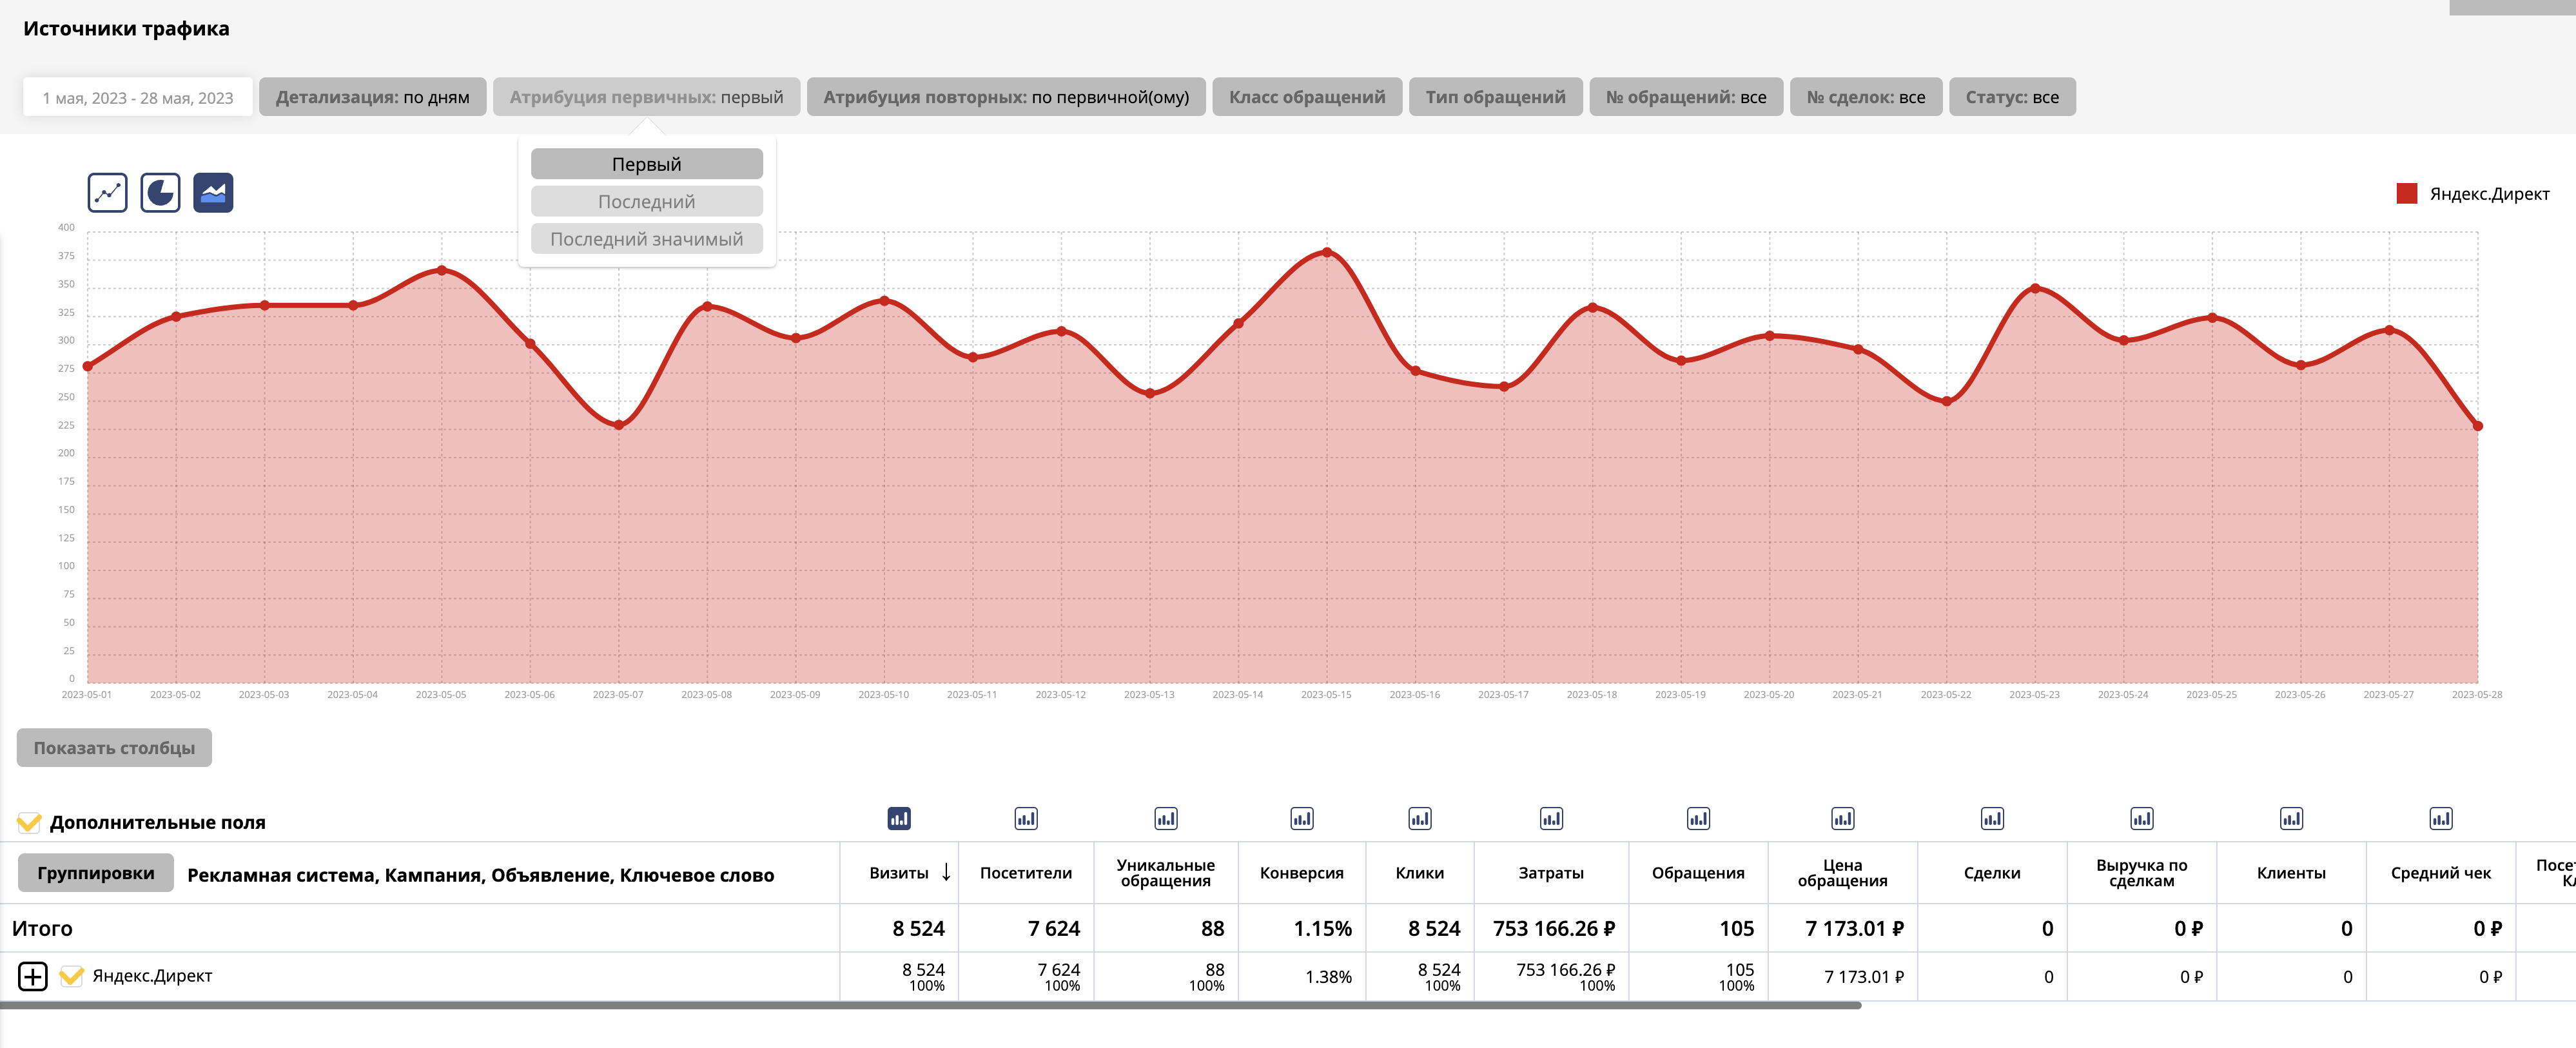Click Показать столбцы button
The height and width of the screenshot is (1048, 2576).
coord(114,748)
